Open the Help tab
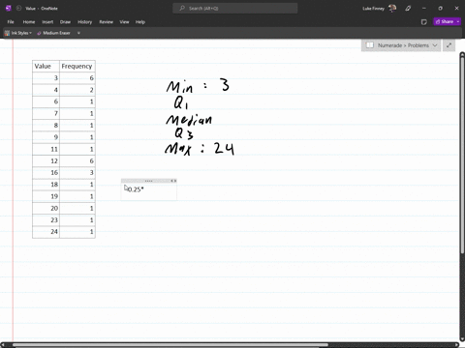 point(140,22)
